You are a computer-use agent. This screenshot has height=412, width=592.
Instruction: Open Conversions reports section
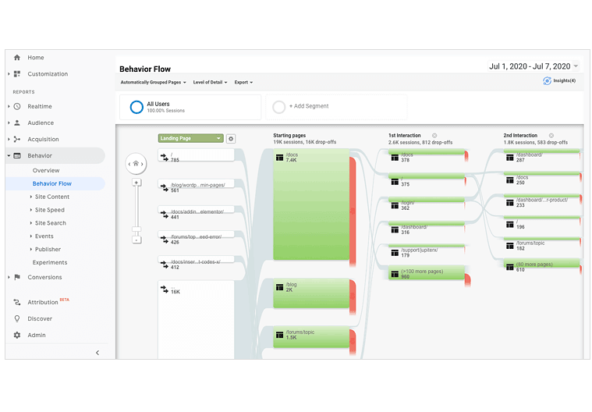coord(44,277)
